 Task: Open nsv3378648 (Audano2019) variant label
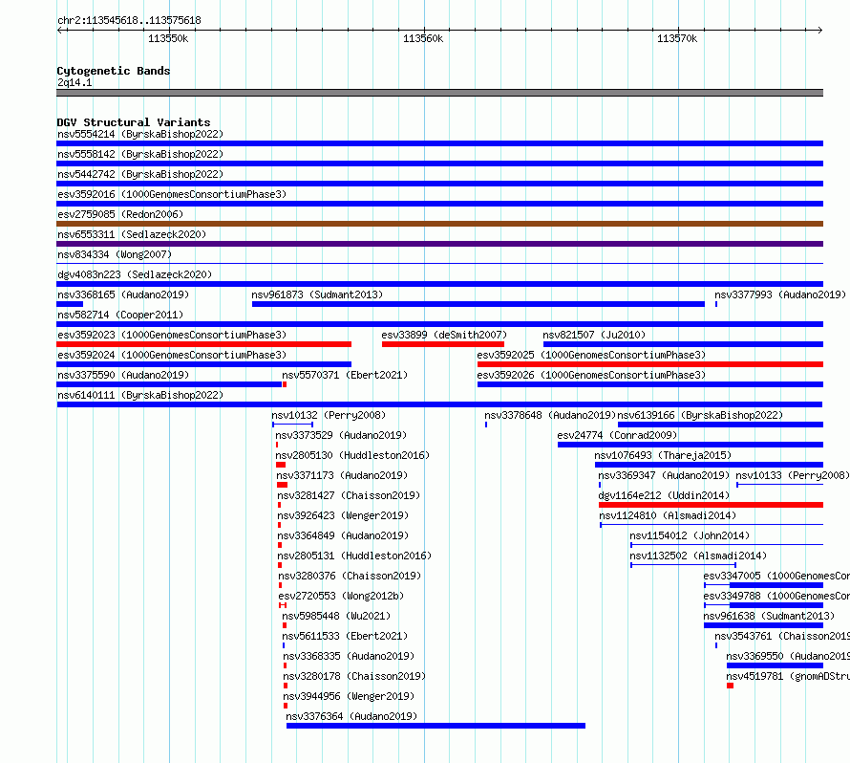(550, 415)
